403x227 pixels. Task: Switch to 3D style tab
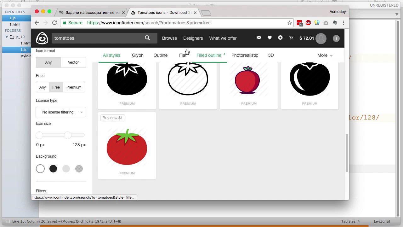pos(271,55)
